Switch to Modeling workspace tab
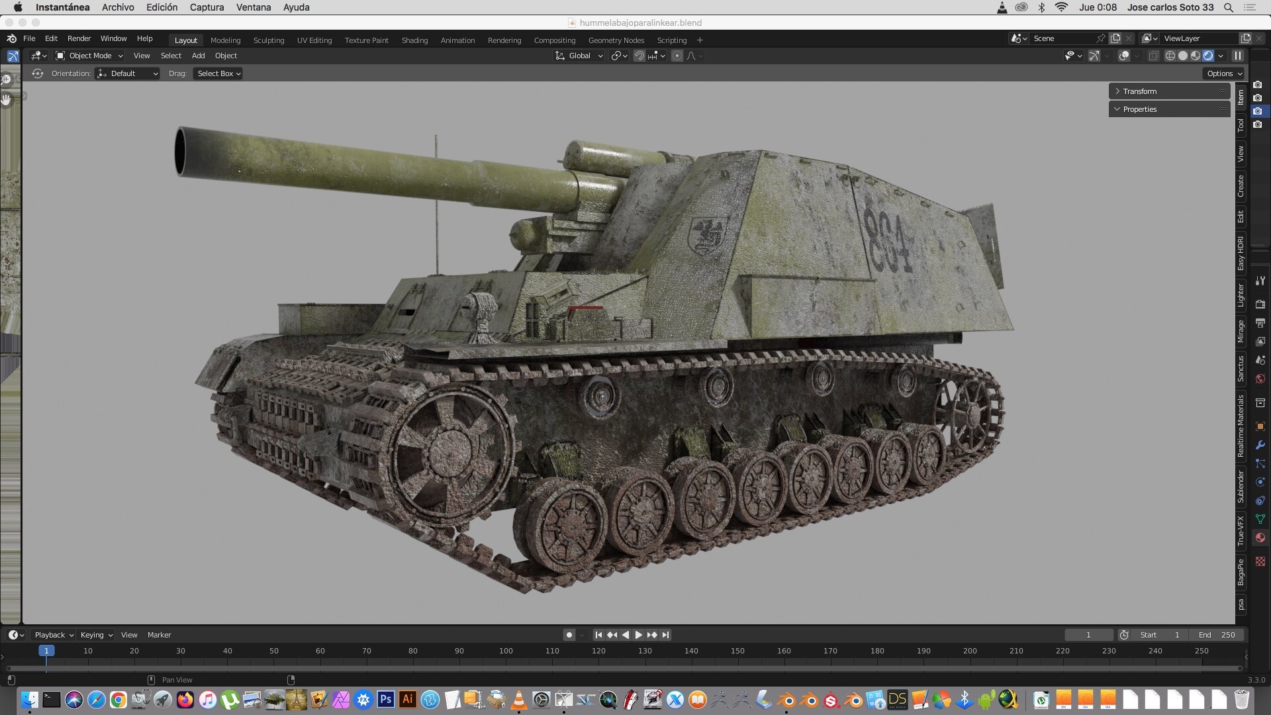Viewport: 1271px width, 715px height. 225,40
